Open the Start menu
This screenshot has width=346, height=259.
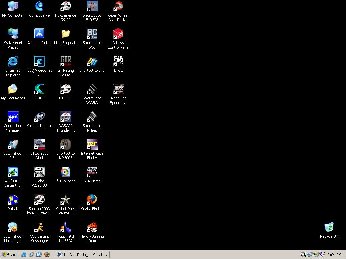(x=9, y=255)
